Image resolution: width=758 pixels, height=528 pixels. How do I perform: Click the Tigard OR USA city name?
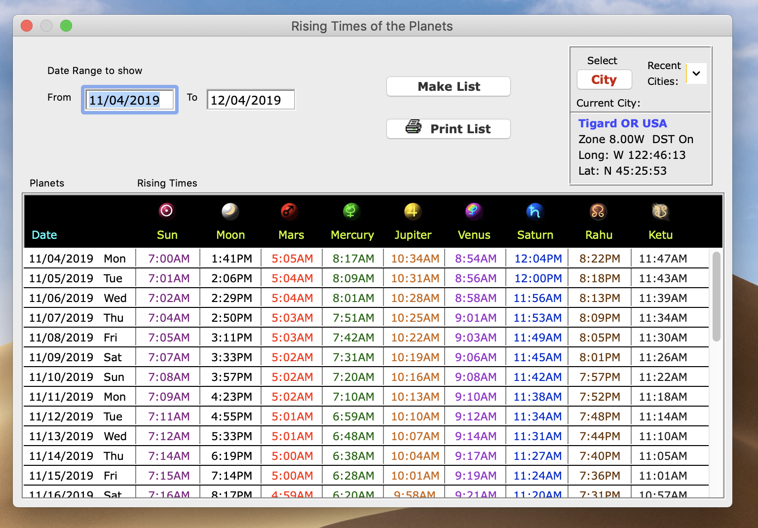click(622, 123)
